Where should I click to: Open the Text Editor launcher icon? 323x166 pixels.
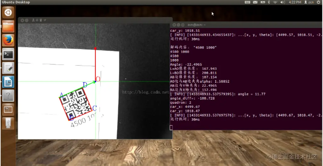tap(8, 68)
